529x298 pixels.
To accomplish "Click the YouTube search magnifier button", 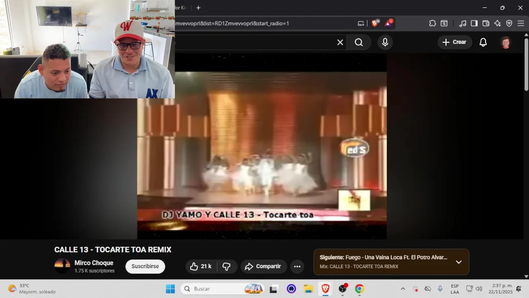I will coord(359,42).
